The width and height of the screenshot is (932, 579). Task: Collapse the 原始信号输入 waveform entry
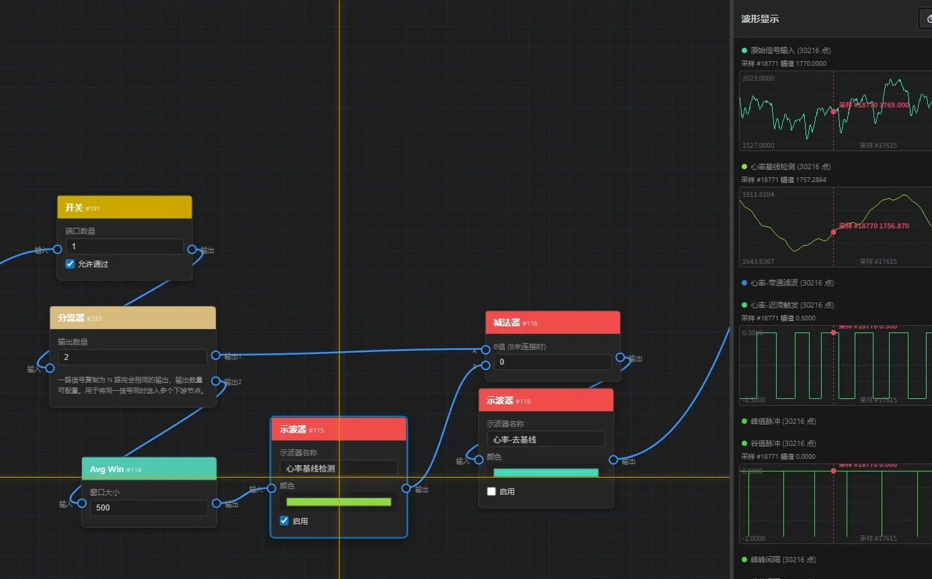point(785,50)
